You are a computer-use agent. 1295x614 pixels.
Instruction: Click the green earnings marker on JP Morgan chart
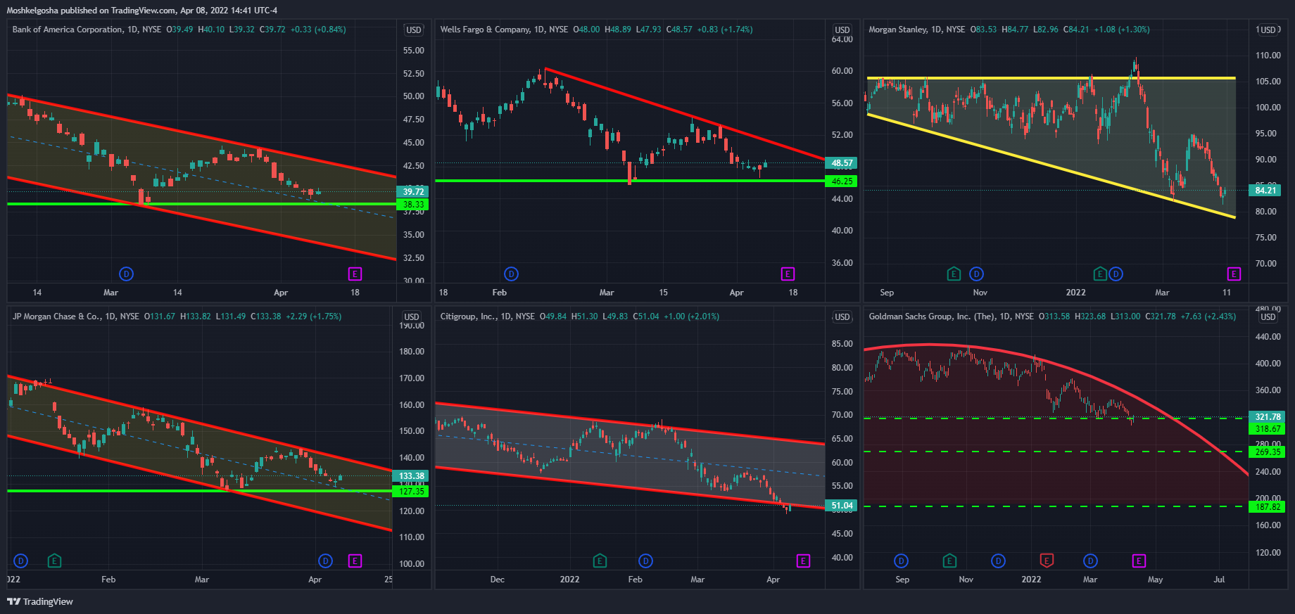[54, 561]
